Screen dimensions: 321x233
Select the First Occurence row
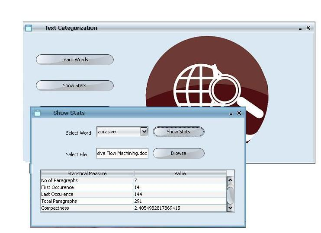134,187
